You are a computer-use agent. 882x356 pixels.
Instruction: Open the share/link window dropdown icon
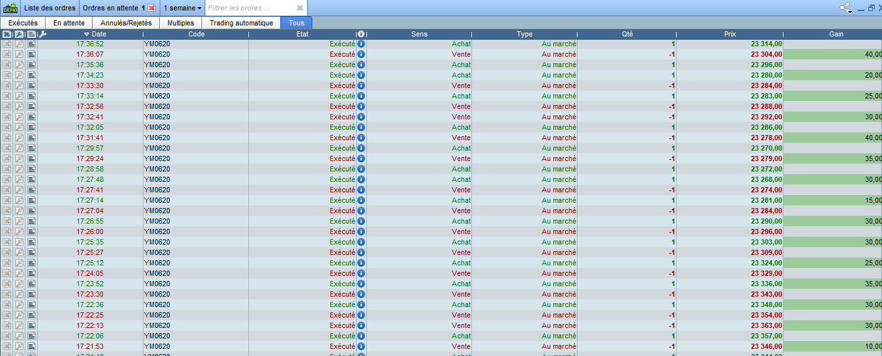[x=846, y=8]
